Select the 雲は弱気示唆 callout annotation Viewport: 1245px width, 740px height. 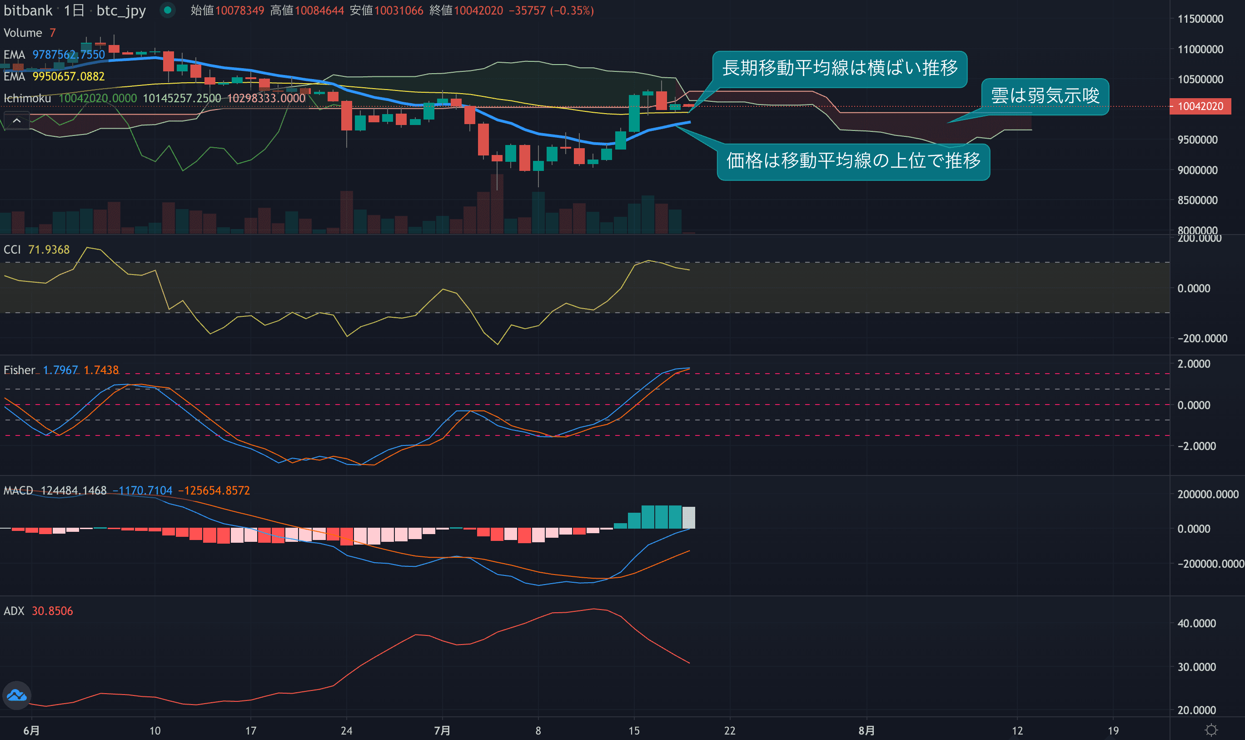(1045, 96)
